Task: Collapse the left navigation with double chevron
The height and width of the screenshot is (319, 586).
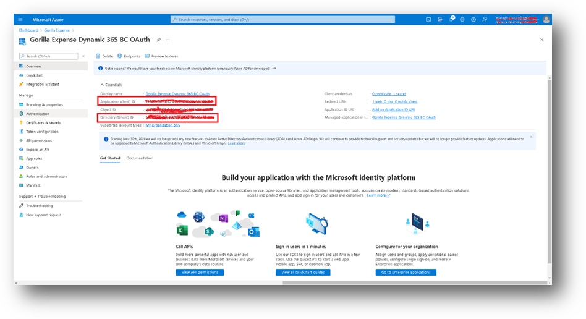Action: pos(83,56)
